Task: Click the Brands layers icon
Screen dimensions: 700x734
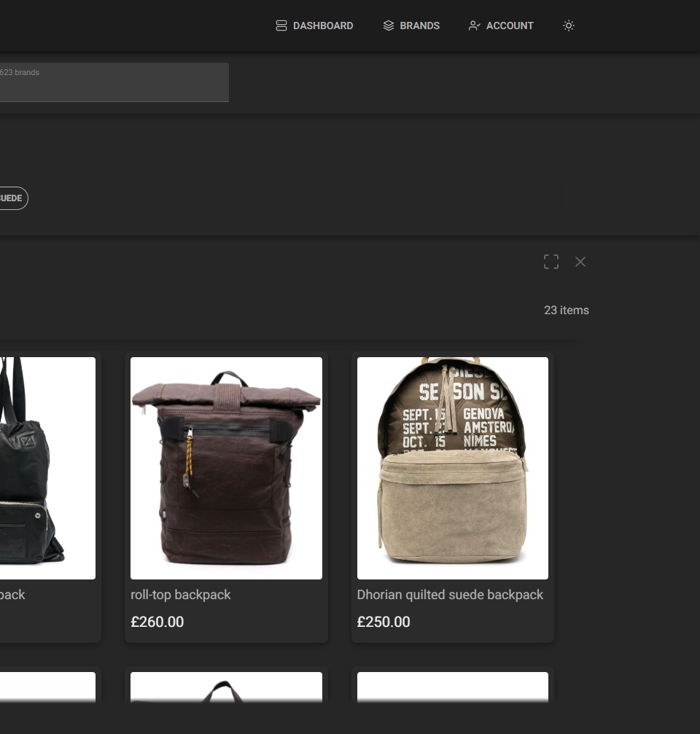Action: (388, 26)
